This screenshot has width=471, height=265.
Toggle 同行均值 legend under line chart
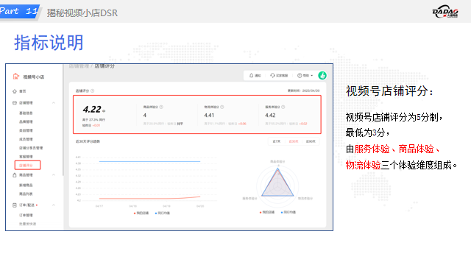(163, 213)
